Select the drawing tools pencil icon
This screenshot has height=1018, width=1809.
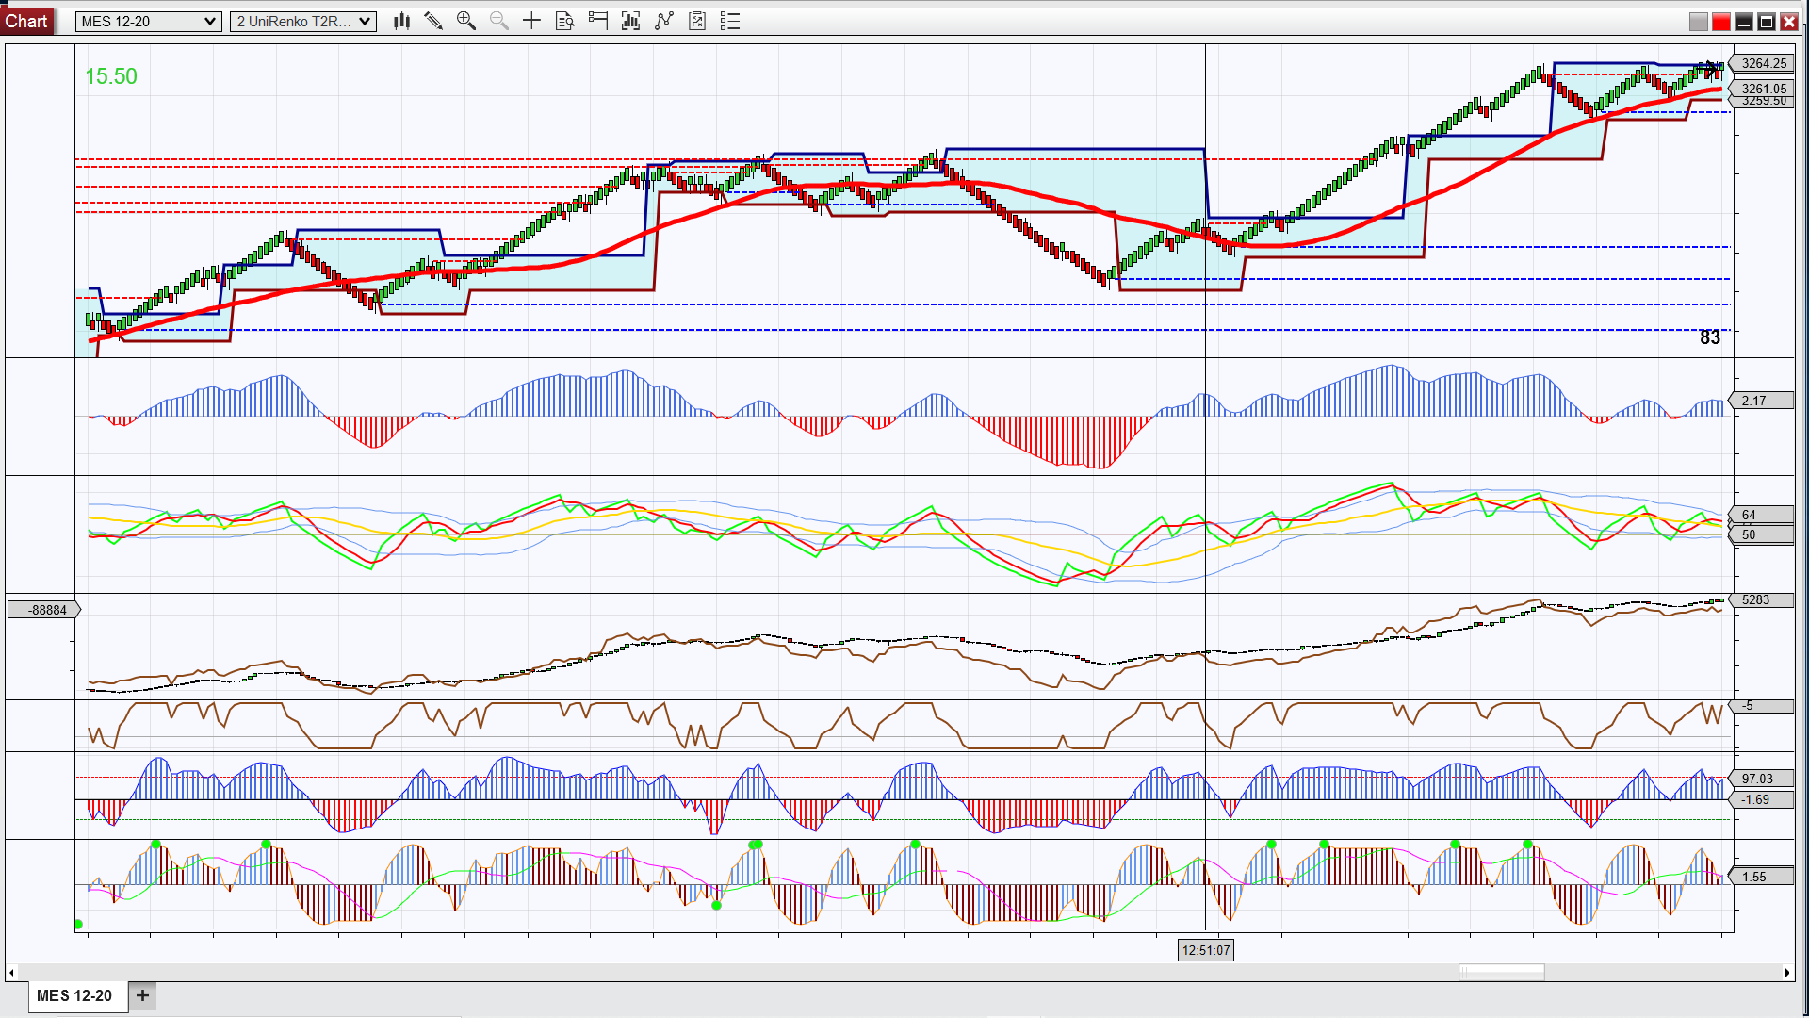click(x=433, y=21)
